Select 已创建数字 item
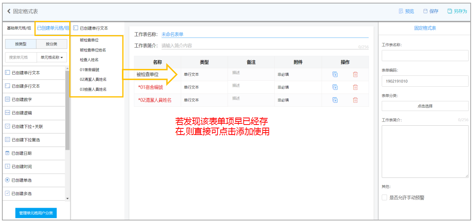 point(34,99)
